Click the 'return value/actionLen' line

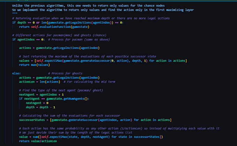(38, 141)
